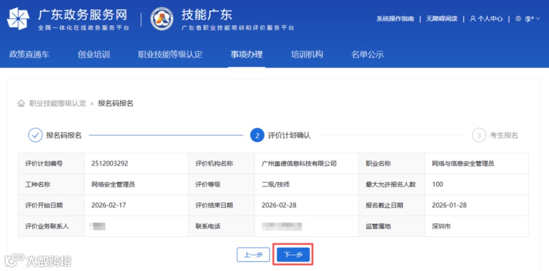The width and height of the screenshot is (549, 271).
Task: Click 评价业务联系人 label
Action: [x=47, y=227]
